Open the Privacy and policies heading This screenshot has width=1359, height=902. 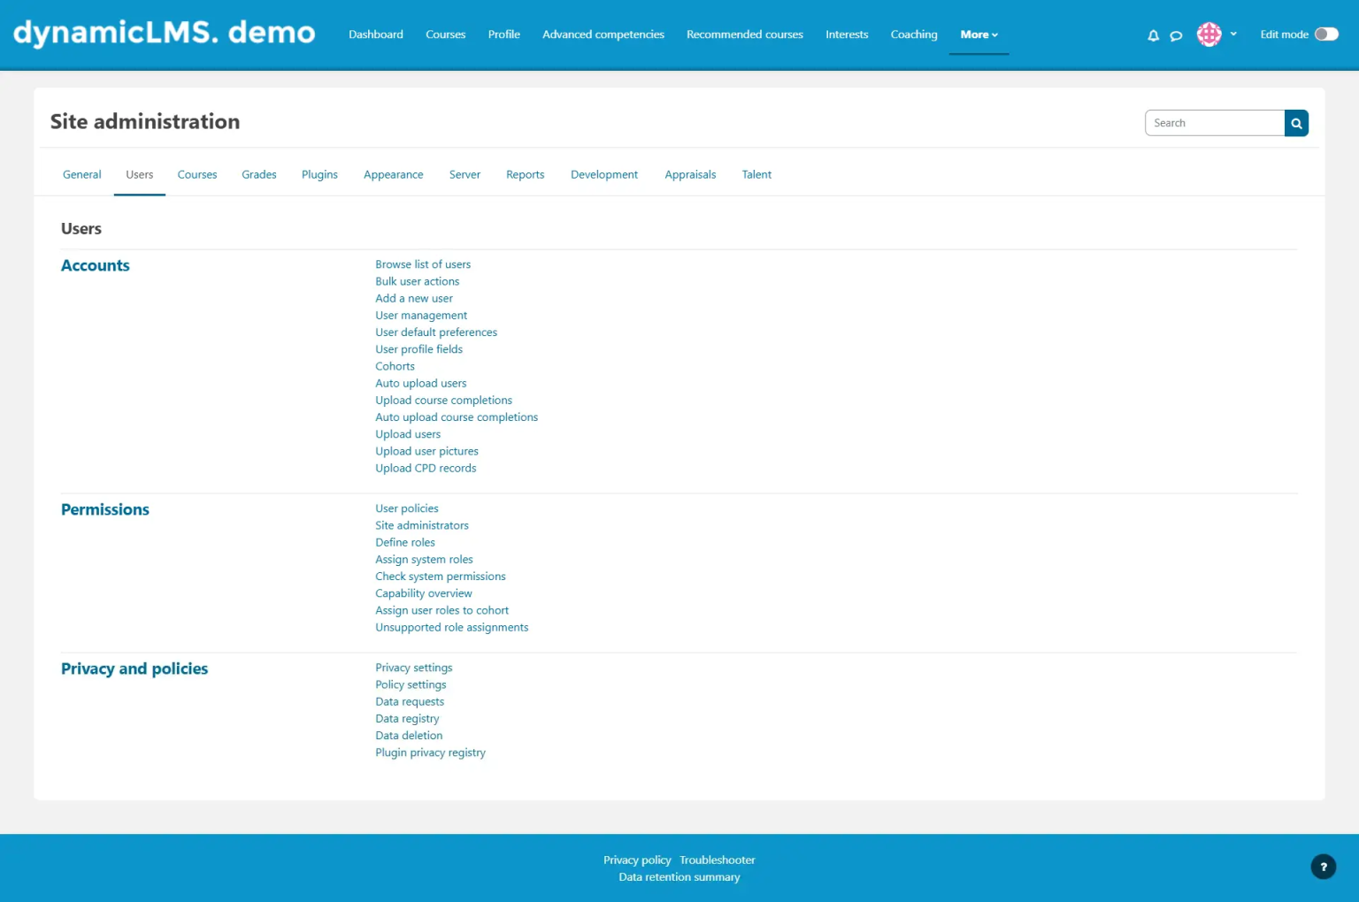point(134,669)
